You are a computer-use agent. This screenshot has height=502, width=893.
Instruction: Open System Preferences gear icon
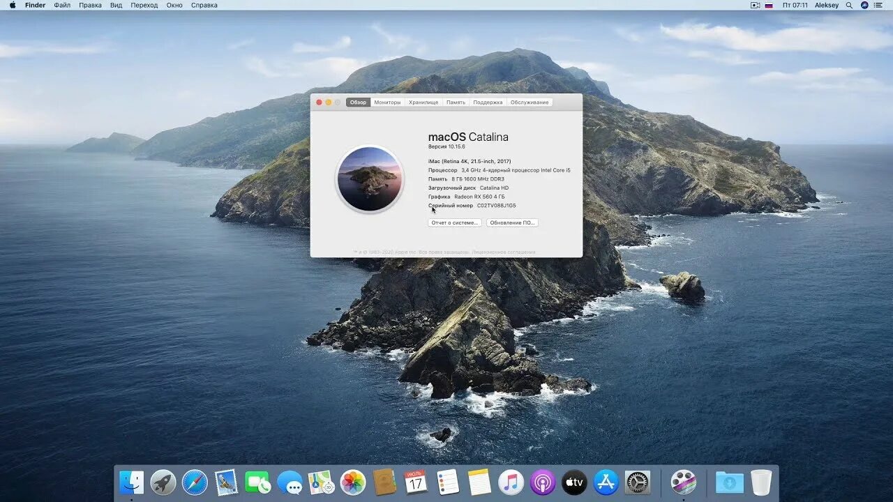tap(638, 482)
